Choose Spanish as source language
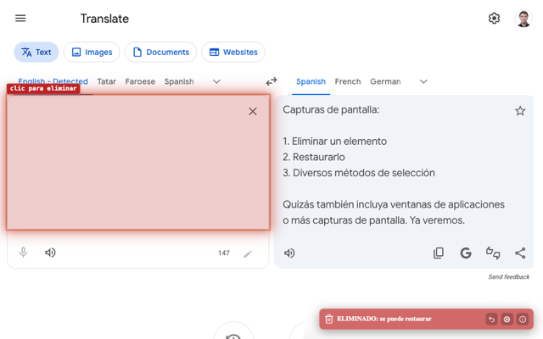Screen dimensions: 543x339 [179, 81]
